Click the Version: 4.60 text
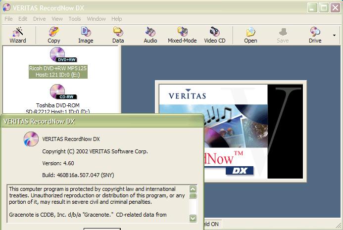This screenshot has height=230, width=343. pos(58,163)
